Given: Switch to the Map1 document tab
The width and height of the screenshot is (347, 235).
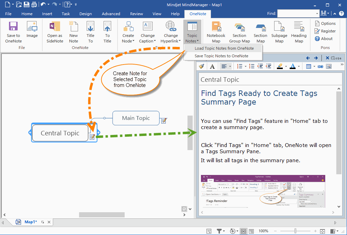Looking at the screenshot, I should (30, 222).
